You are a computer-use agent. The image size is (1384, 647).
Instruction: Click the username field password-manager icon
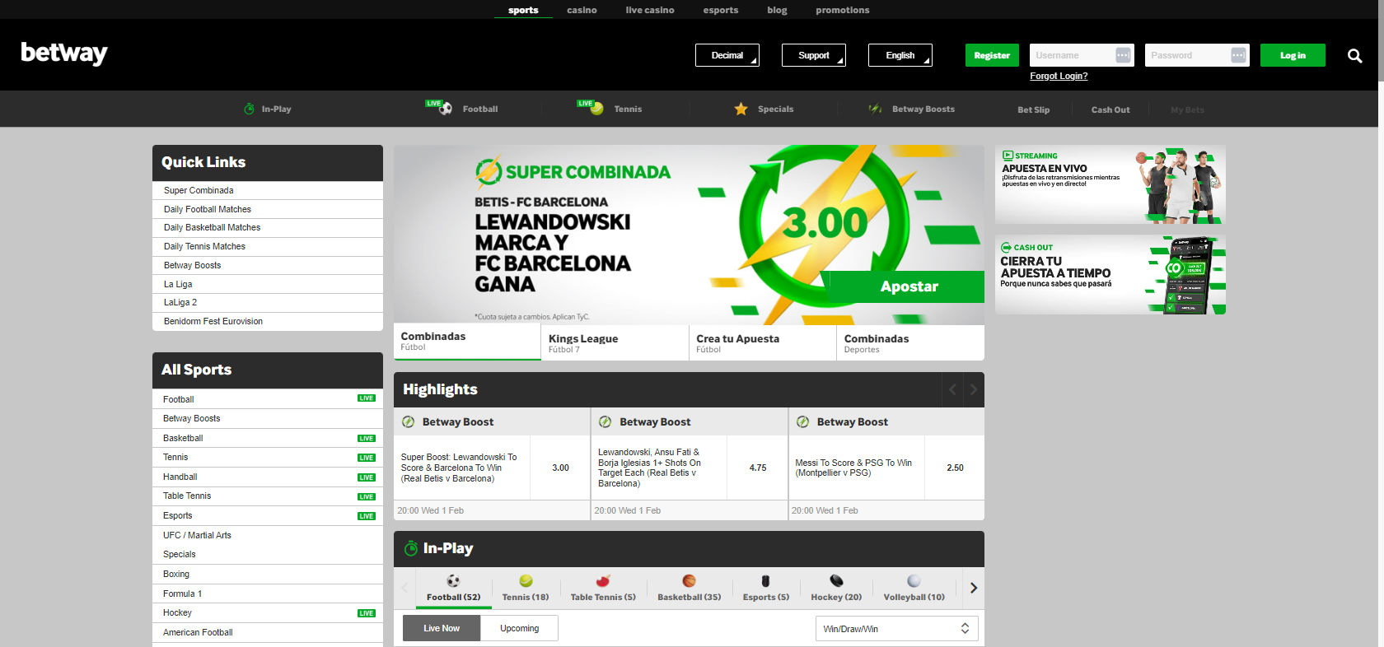tap(1123, 55)
